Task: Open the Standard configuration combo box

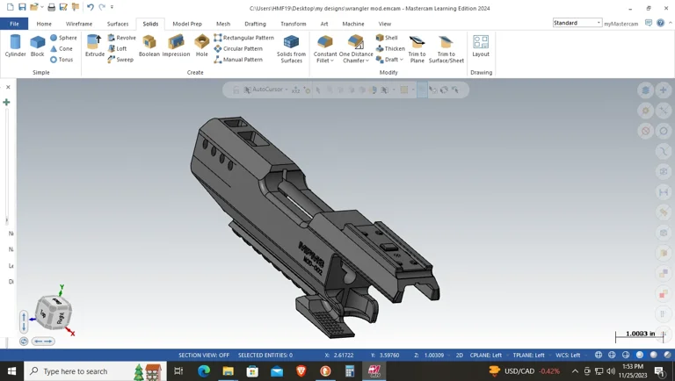Action: (577, 23)
